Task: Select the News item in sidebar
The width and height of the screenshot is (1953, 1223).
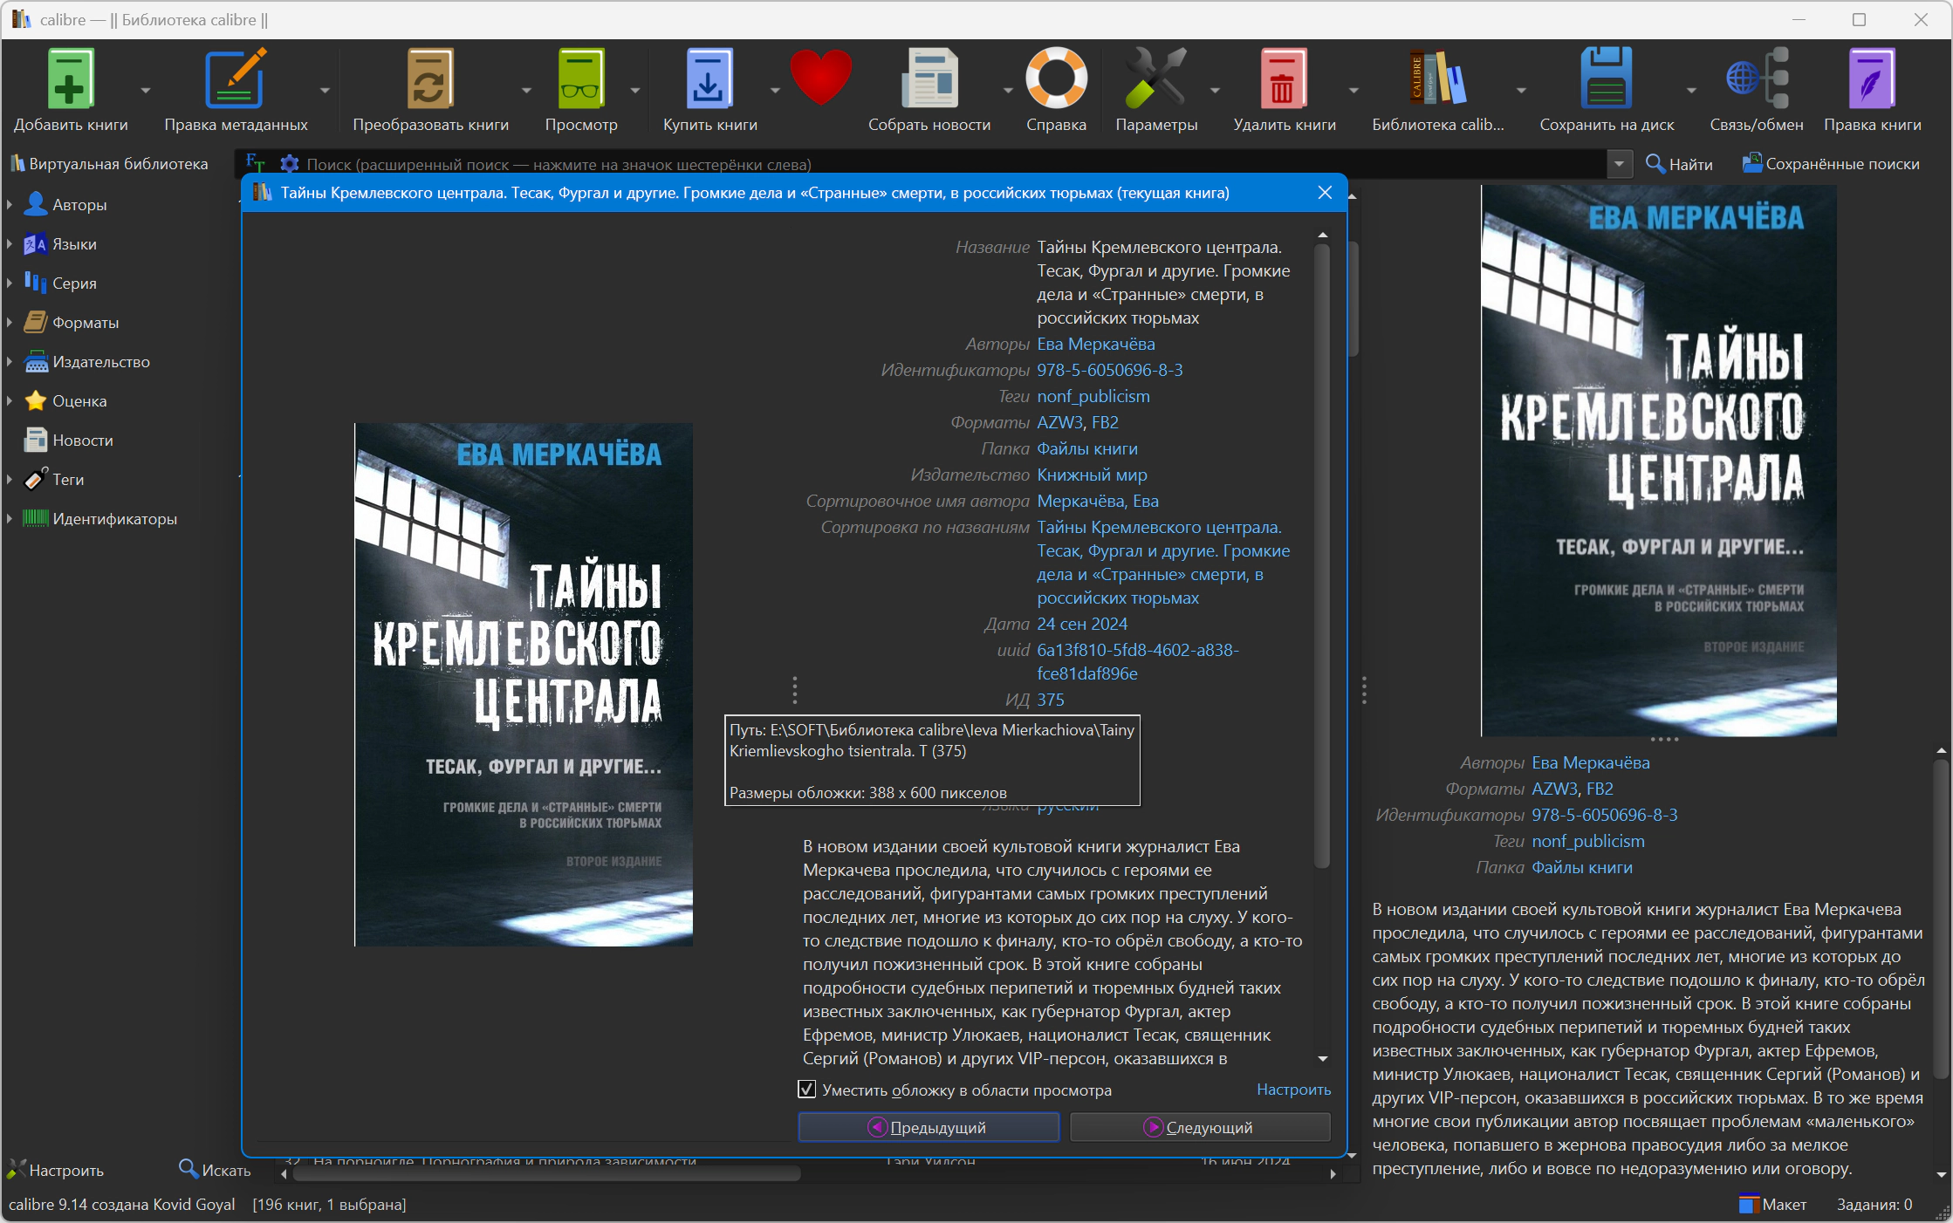Action: (83, 441)
